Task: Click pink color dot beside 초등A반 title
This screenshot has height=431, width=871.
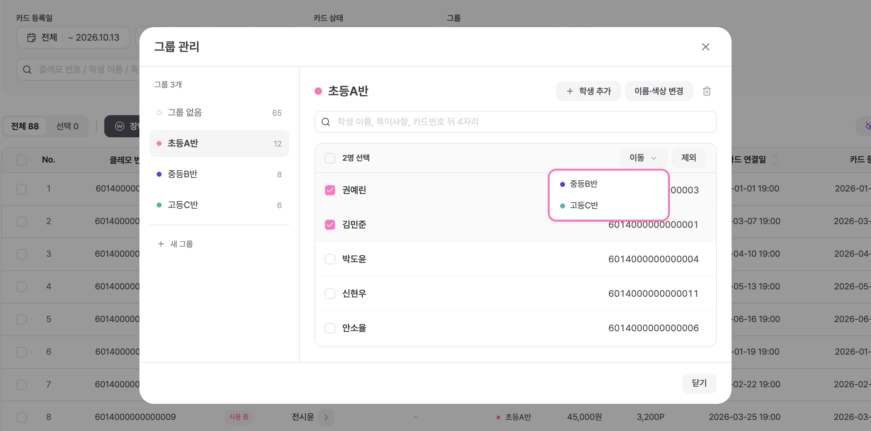Action: 318,91
